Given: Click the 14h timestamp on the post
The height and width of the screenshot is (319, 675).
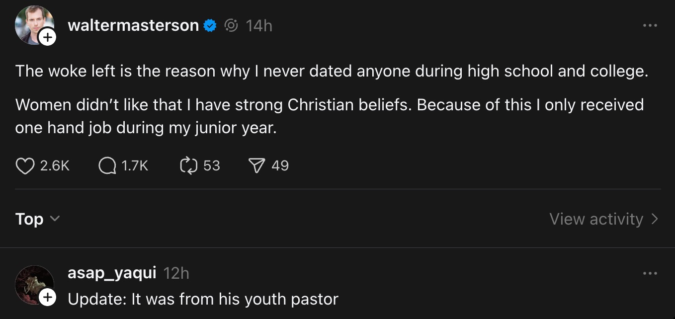Looking at the screenshot, I should point(258,25).
